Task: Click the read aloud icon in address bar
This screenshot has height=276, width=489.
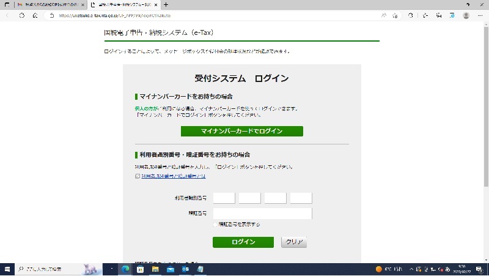Action: pyautogui.click(x=384, y=15)
